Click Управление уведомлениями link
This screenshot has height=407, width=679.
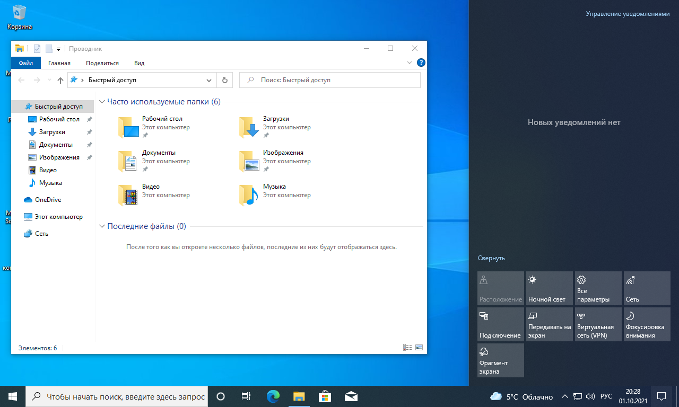pyautogui.click(x=628, y=14)
